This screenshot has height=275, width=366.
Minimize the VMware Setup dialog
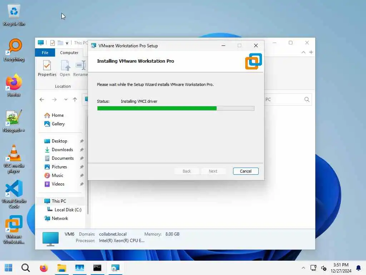pyautogui.click(x=223, y=45)
